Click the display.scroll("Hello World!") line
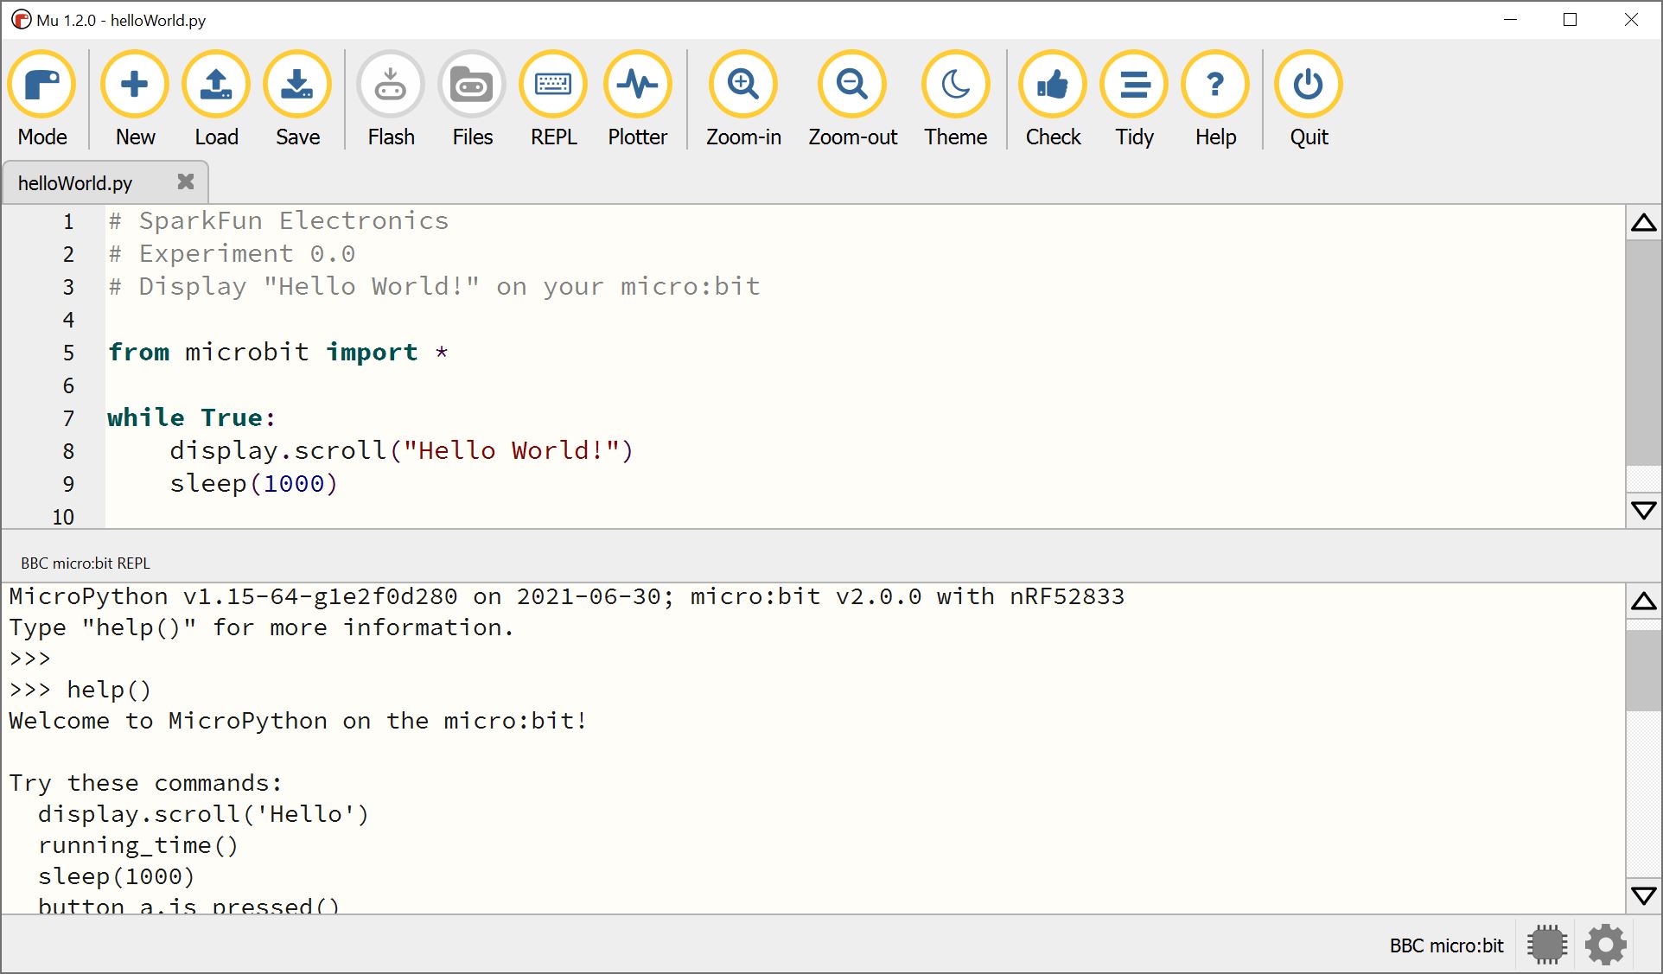This screenshot has height=974, width=1663. click(x=401, y=451)
